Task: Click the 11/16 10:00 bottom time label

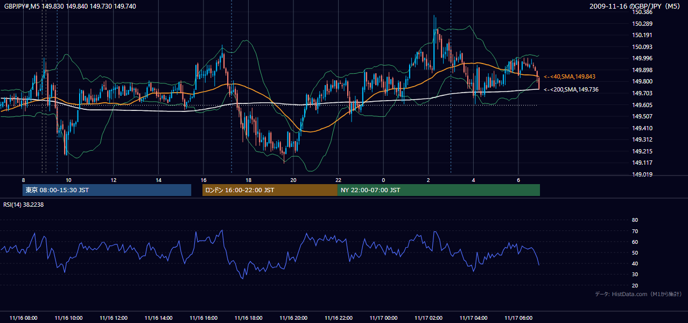Action: click(68, 318)
